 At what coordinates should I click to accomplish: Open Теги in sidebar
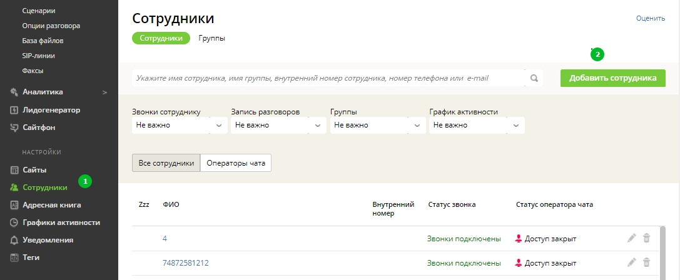pyautogui.click(x=32, y=257)
